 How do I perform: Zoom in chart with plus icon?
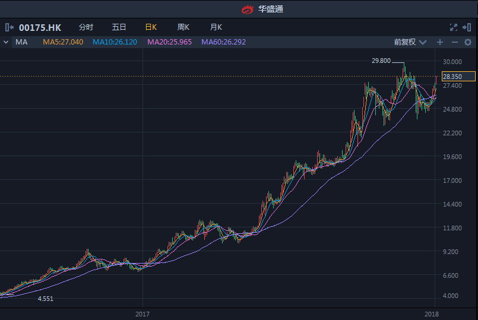440,42
